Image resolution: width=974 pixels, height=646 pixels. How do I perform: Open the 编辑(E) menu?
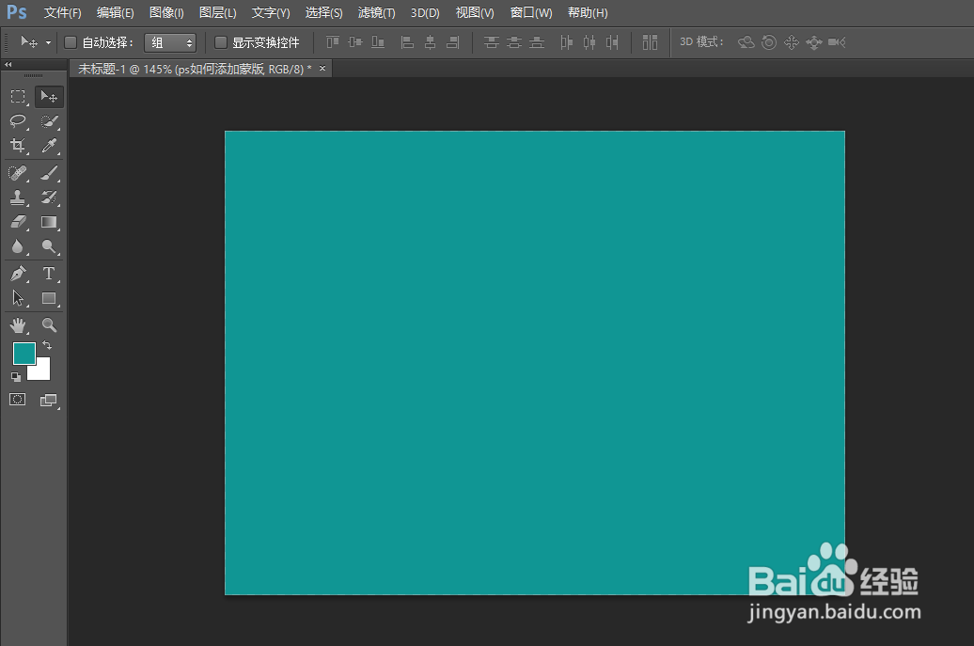[x=115, y=12]
